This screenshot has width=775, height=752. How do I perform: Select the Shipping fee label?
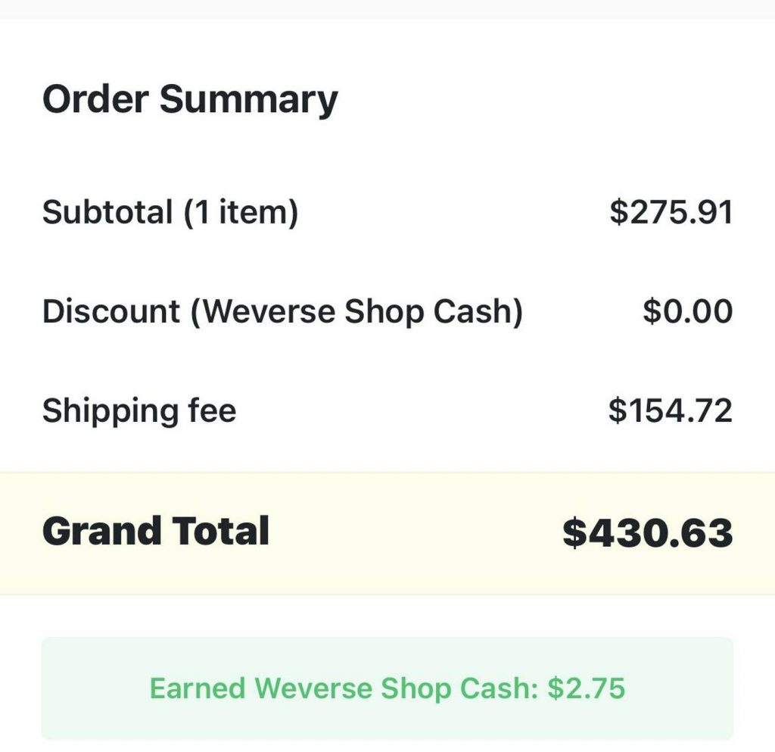139,411
